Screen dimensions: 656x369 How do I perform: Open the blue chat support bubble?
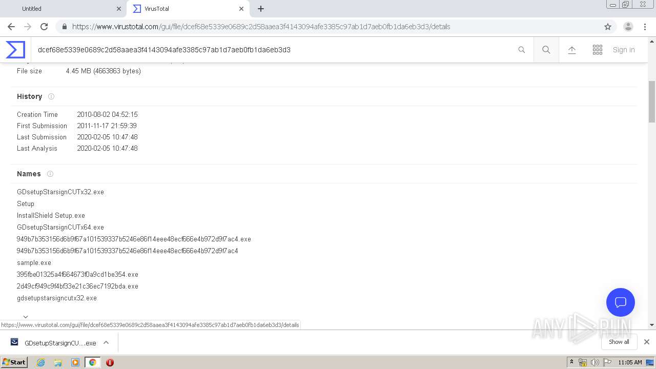tap(621, 302)
